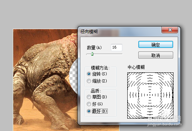Screen dimensions: 192x131
Task: Click the 数量 slider handle
Action: (92, 54)
